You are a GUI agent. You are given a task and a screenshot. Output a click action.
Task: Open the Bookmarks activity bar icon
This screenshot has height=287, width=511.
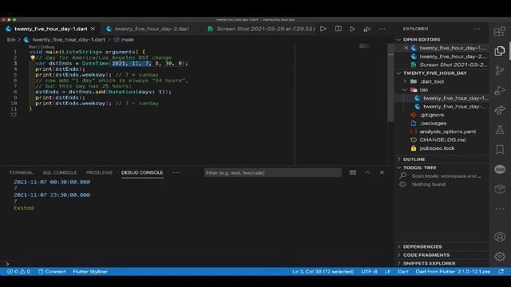point(499,149)
